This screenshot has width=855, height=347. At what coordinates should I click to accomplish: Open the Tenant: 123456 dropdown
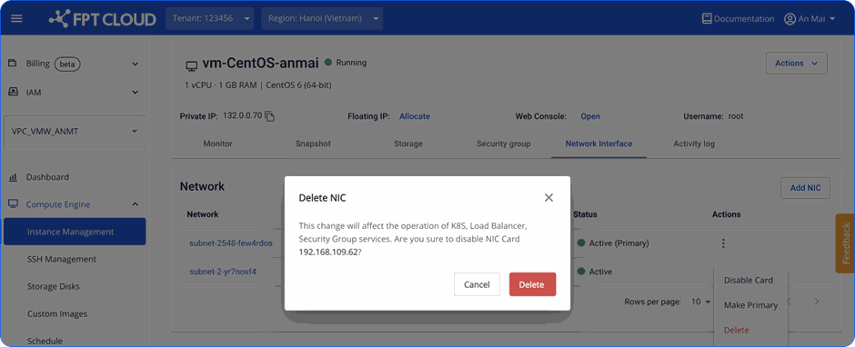(x=210, y=18)
